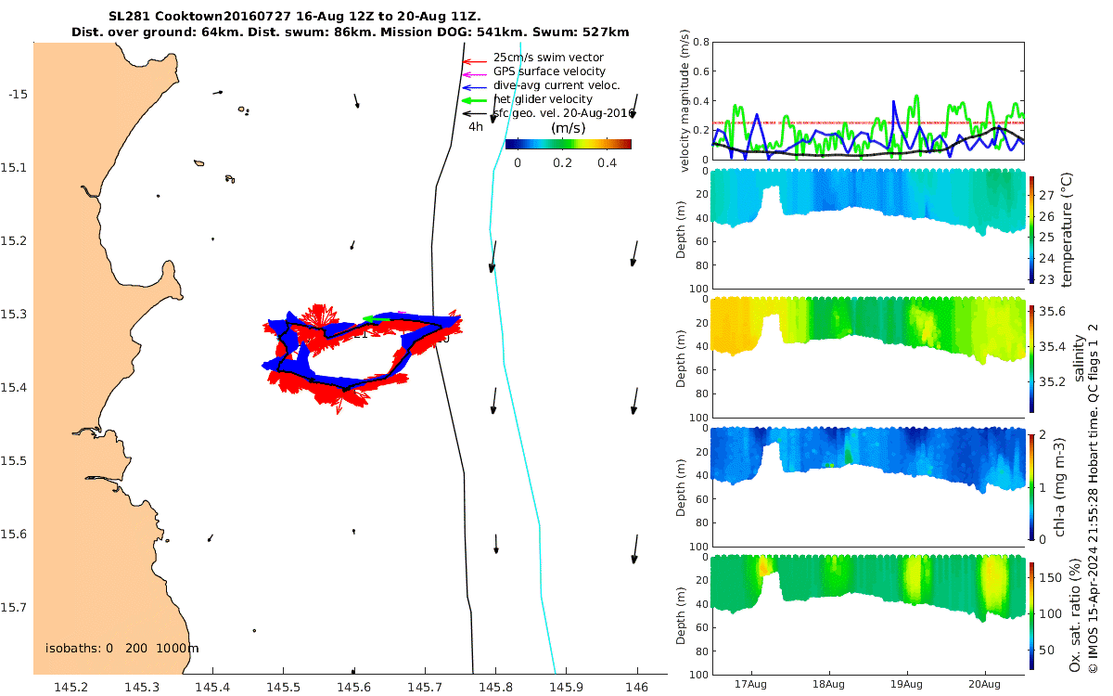This screenshot has width=1113, height=696.
Task: Select the '25cm/s swim vector' legend text
Action: [548, 58]
